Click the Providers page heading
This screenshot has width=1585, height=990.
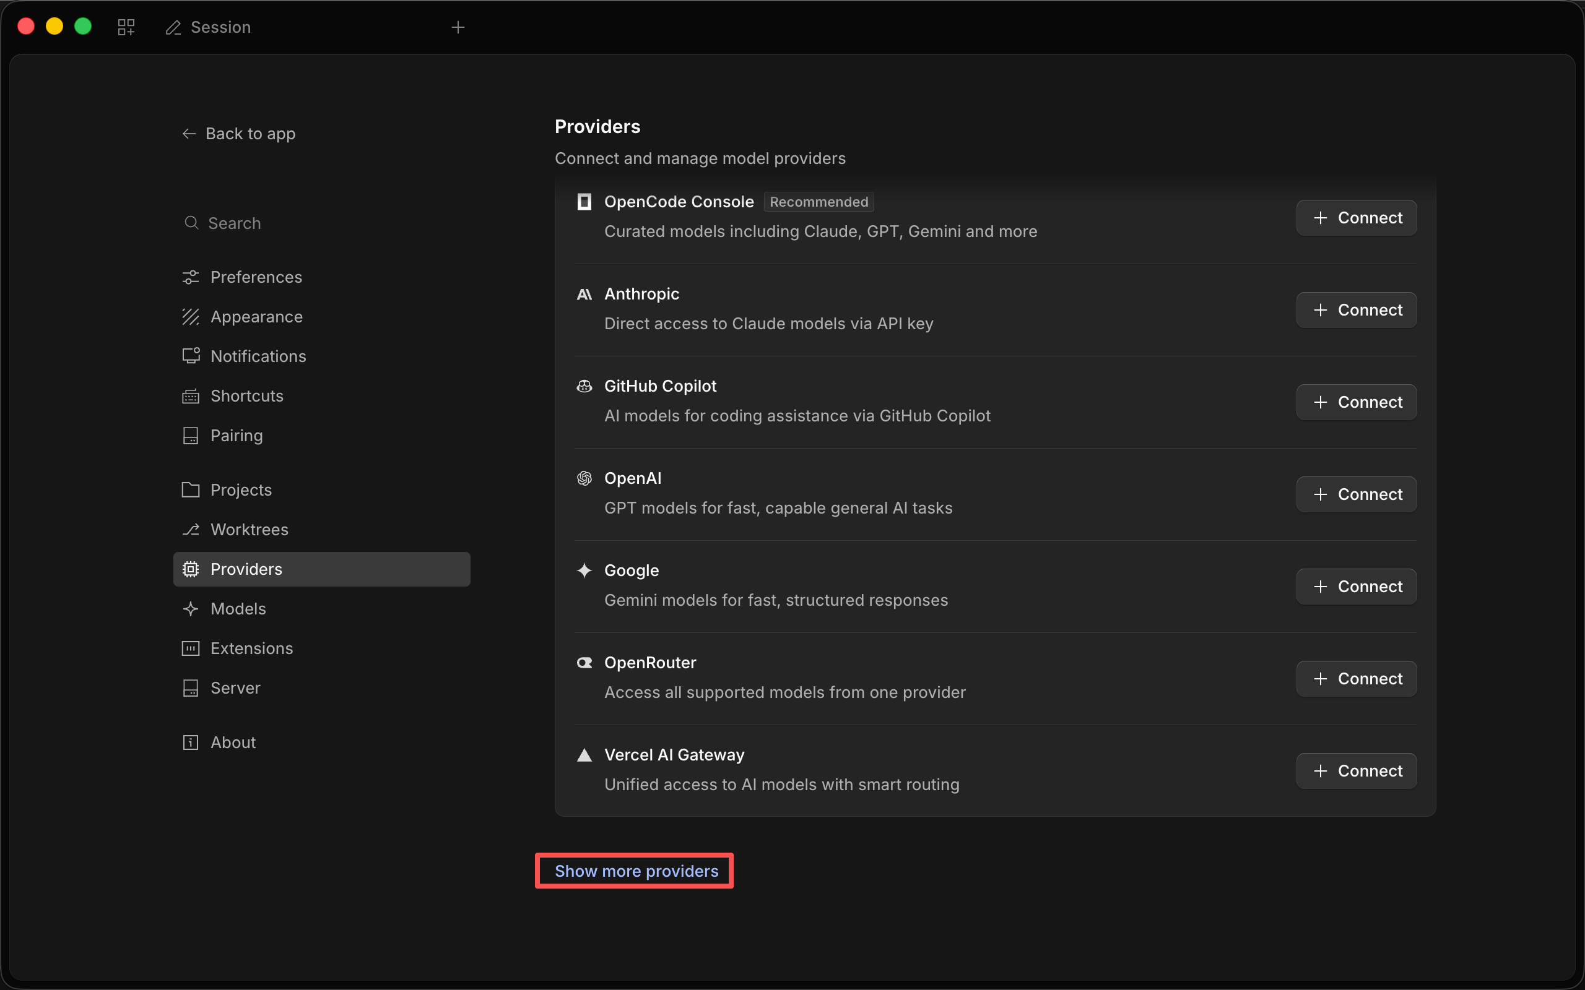coord(597,126)
